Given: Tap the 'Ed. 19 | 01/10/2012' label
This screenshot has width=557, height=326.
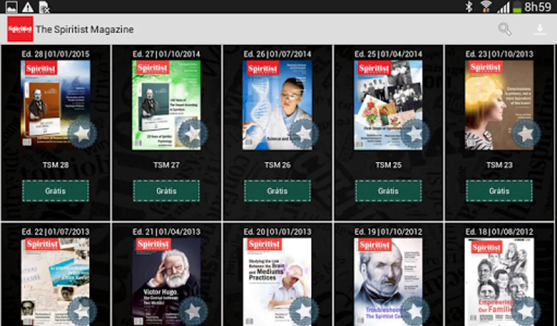Looking at the screenshot, I should coord(388,231).
